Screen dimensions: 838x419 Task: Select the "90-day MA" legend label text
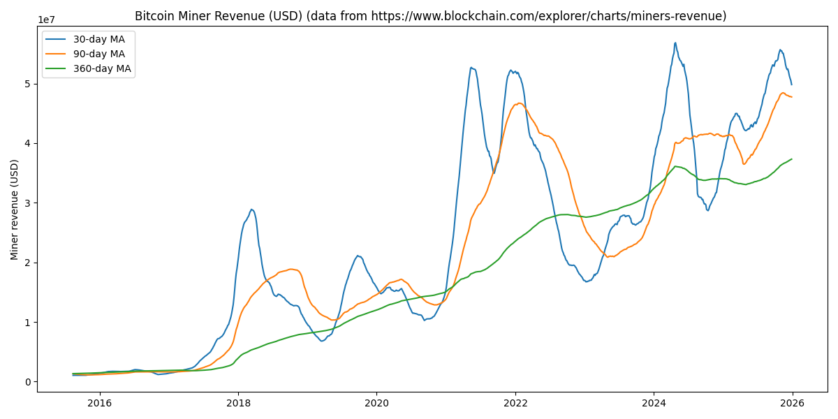[98, 54]
